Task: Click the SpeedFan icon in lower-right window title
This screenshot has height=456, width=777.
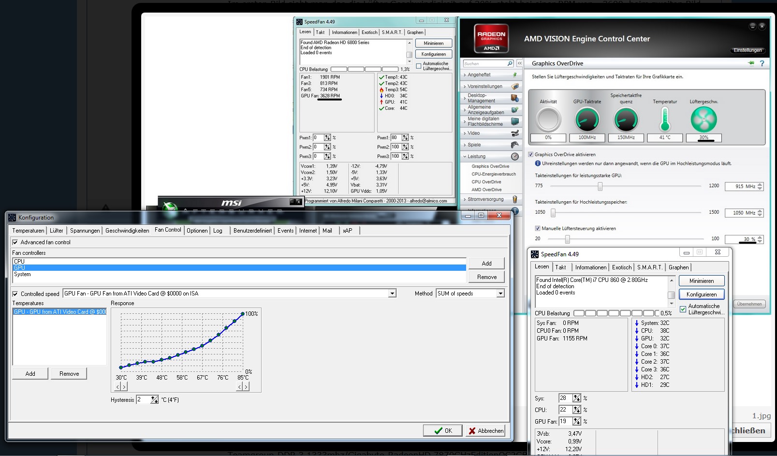Action: click(x=535, y=254)
